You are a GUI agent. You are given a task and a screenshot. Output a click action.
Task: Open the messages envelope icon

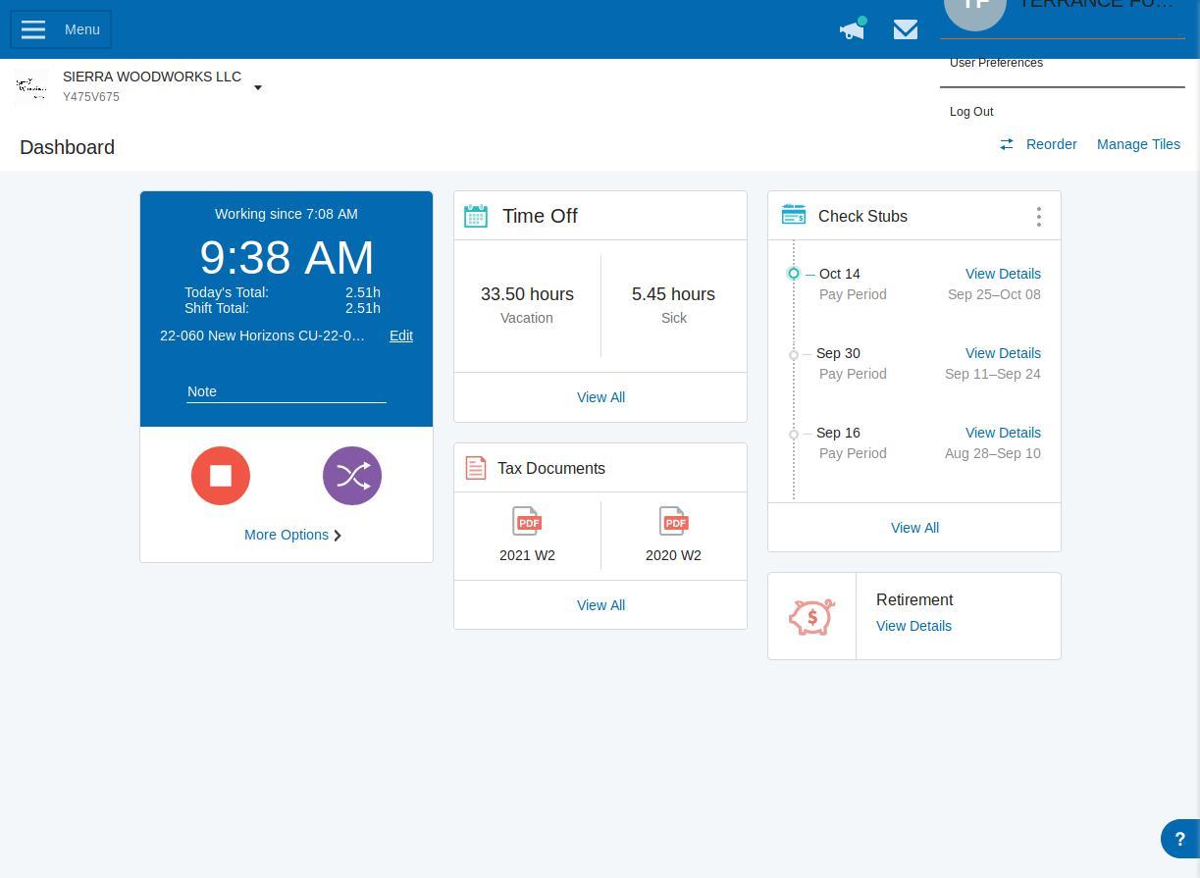pyautogui.click(x=905, y=29)
